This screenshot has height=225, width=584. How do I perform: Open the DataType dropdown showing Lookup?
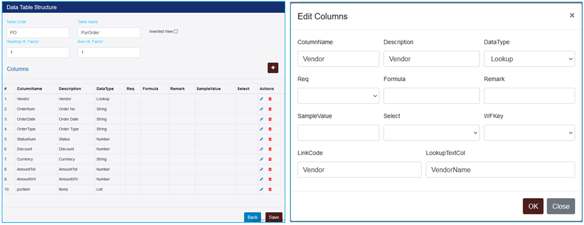click(529, 59)
